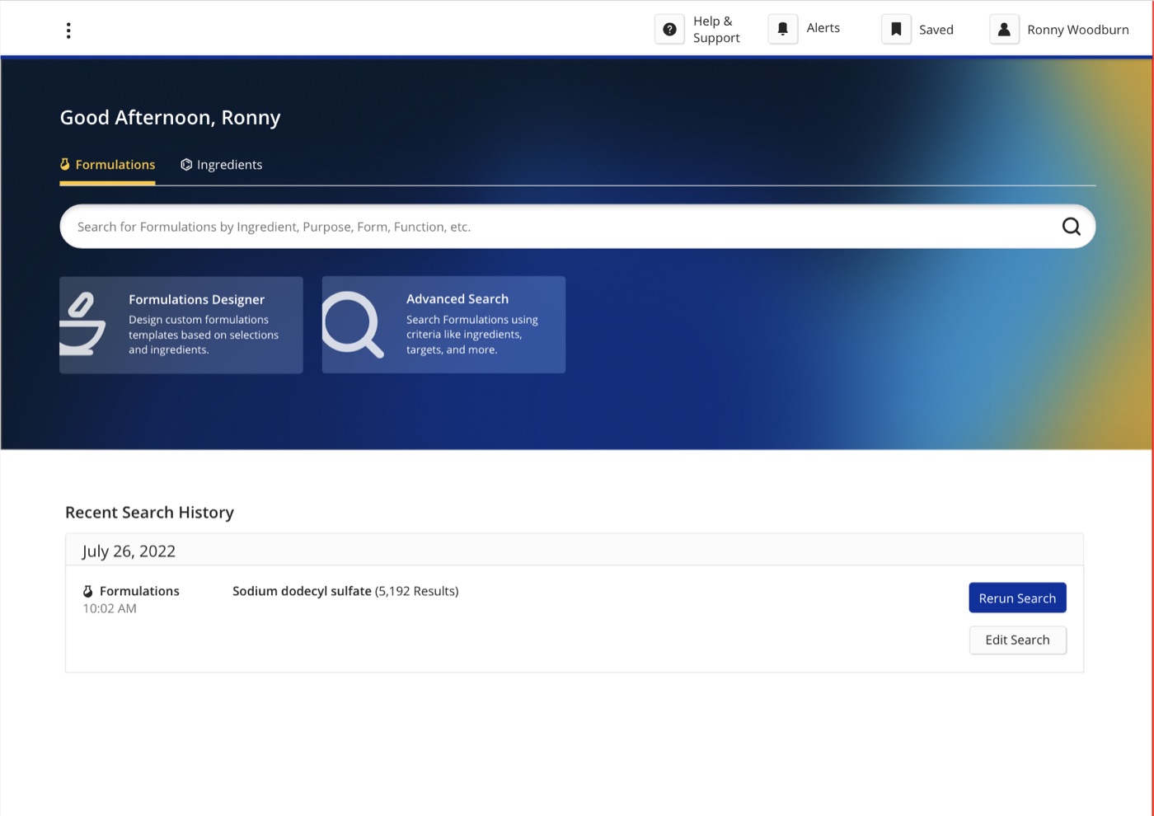Open the three-dot vertical menu
The width and height of the screenshot is (1154, 816).
pyautogui.click(x=68, y=30)
